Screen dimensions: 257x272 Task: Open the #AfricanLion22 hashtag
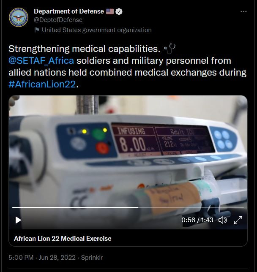[42, 84]
